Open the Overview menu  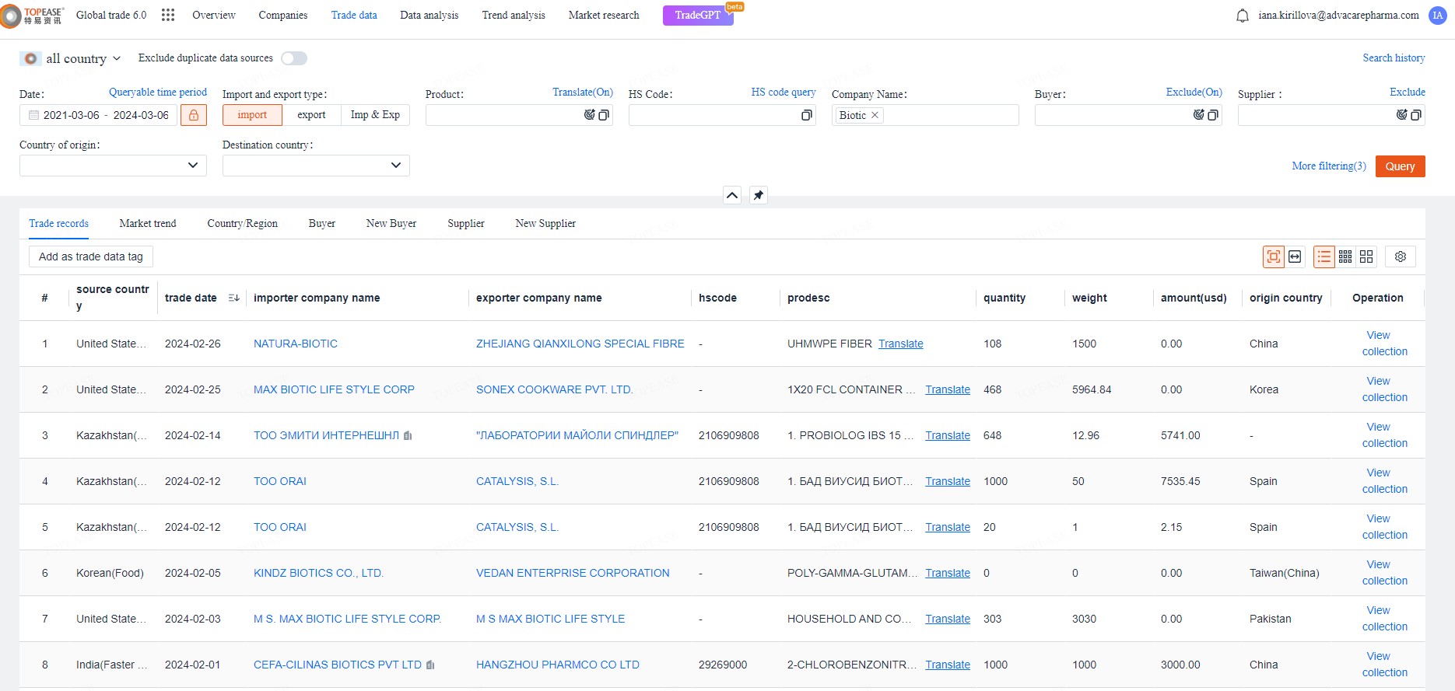[214, 15]
